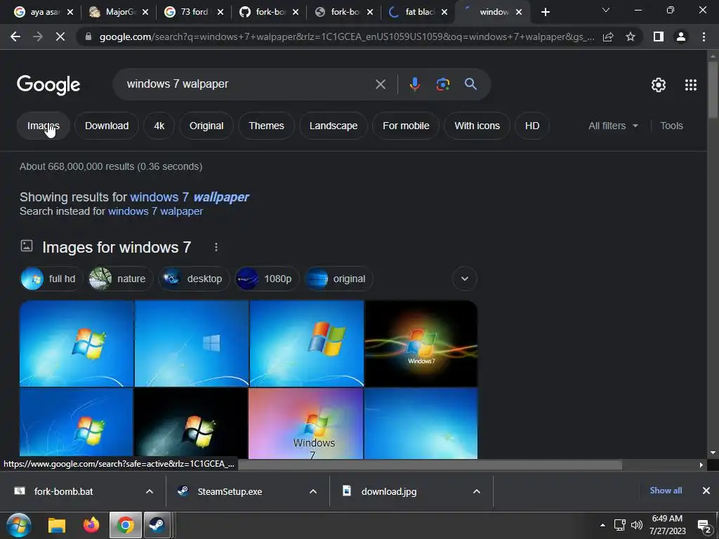The image size is (719, 539).
Task: Open the Google apps grid
Action: [691, 85]
